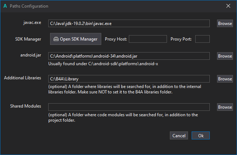Browse for the Additional Libraries folder
The height and width of the screenshot is (155, 237).
(x=225, y=79)
